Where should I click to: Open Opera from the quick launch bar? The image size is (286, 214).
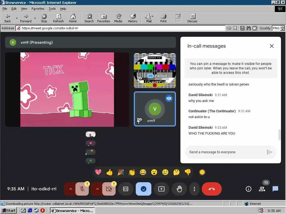pyautogui.click(x=42, y=211)
